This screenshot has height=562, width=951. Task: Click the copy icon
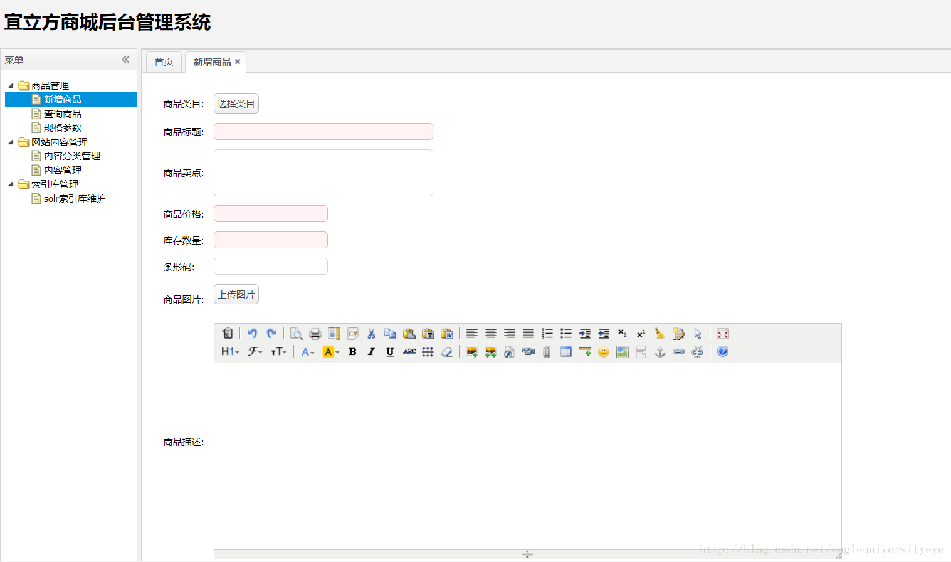click(x=390, y=334)
